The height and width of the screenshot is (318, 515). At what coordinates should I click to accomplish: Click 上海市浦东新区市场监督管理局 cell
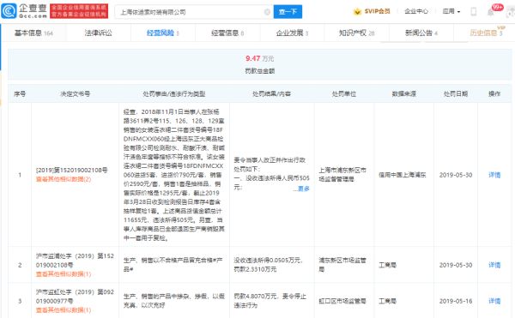coord(342,175)
